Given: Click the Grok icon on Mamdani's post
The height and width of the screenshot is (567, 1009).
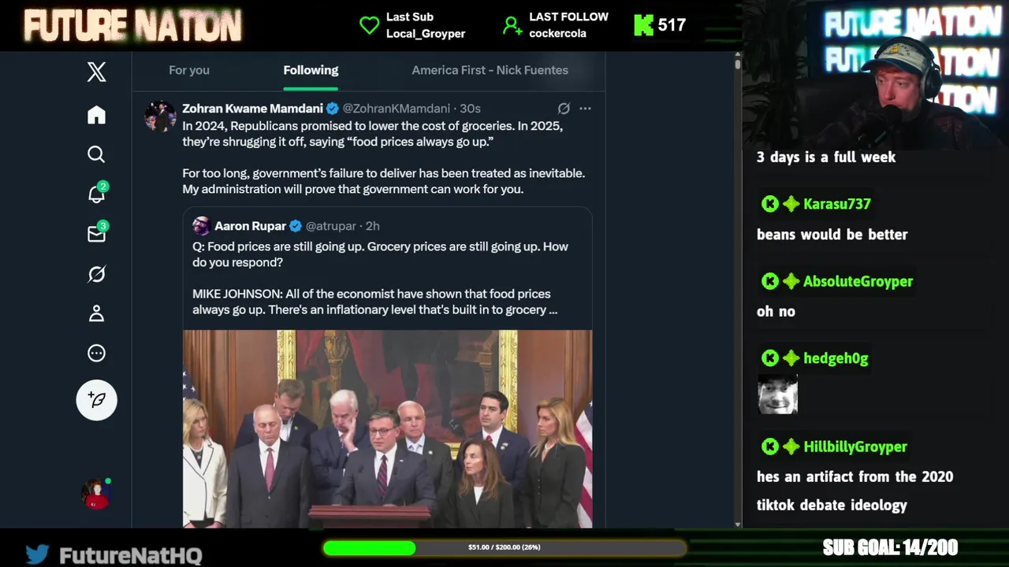Looking at the screenshot, I should (x=564, y=109).
